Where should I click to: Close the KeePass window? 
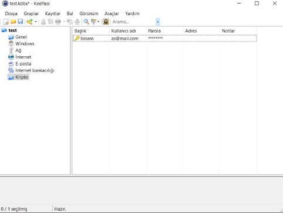coord(275,4)
